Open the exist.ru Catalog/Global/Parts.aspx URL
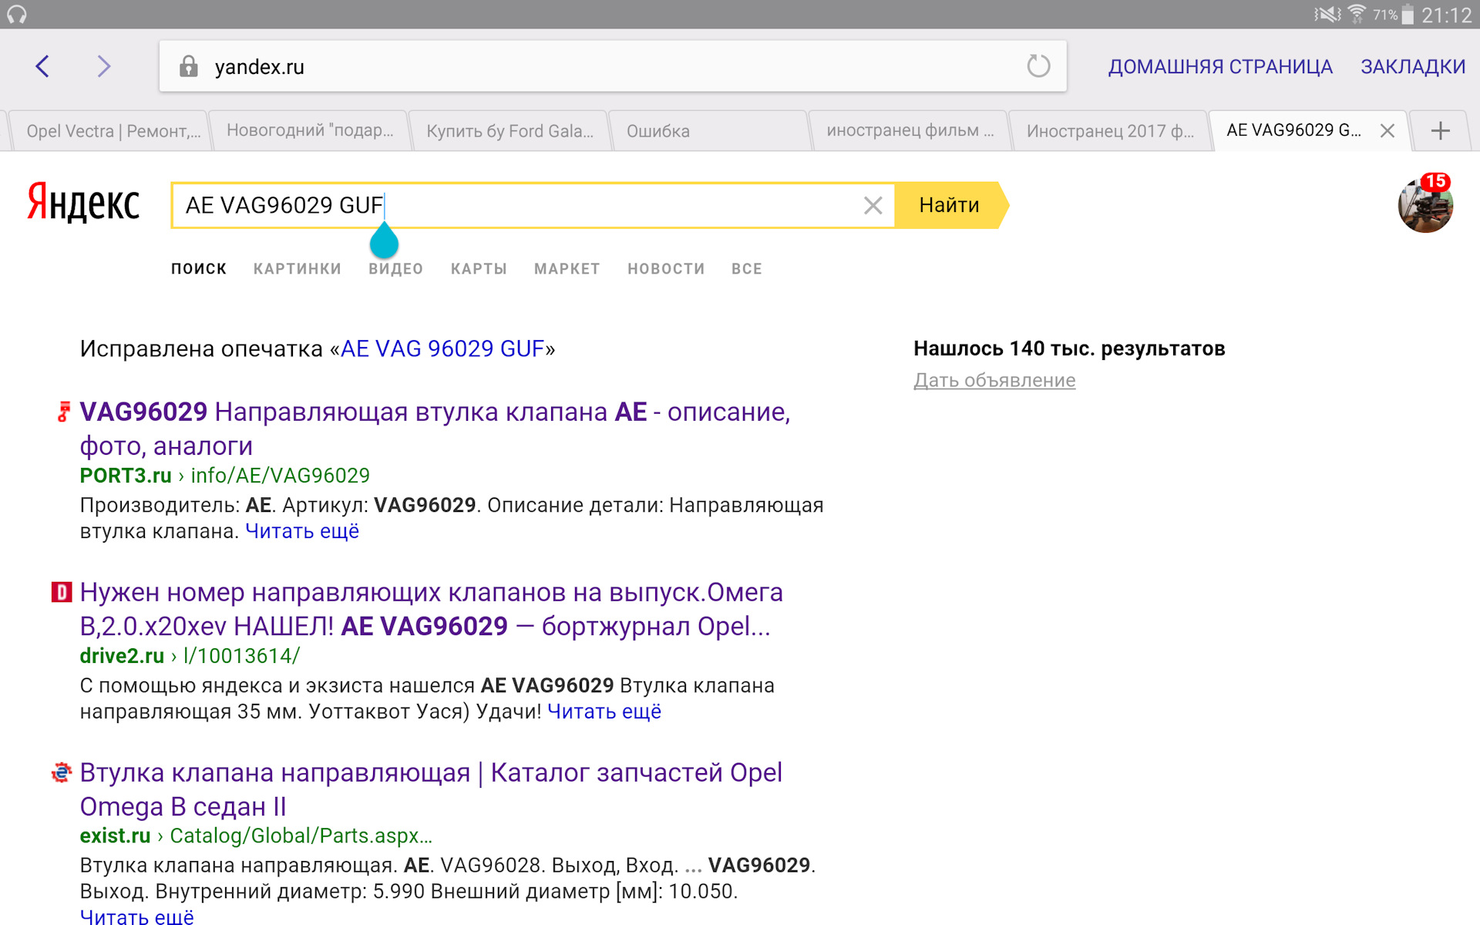This screenshot has width=1480, height=925. (256, 836)
